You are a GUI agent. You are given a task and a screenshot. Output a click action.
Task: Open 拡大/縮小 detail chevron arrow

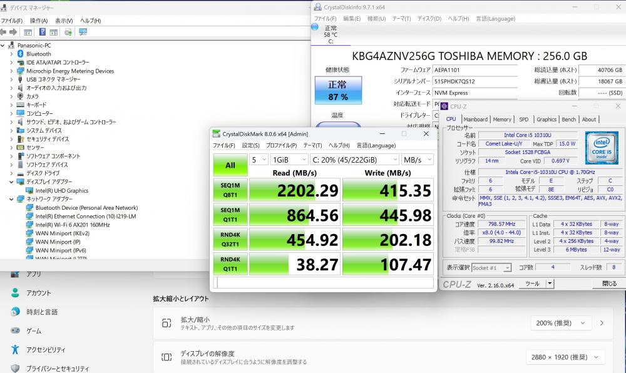(602, 323)
